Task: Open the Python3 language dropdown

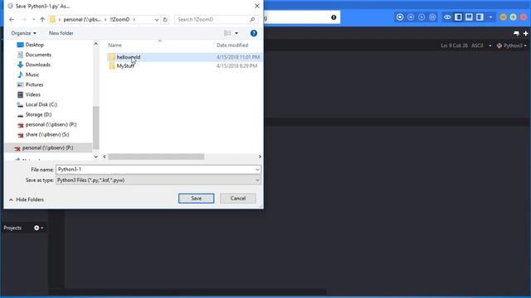Action: point(511,46)
